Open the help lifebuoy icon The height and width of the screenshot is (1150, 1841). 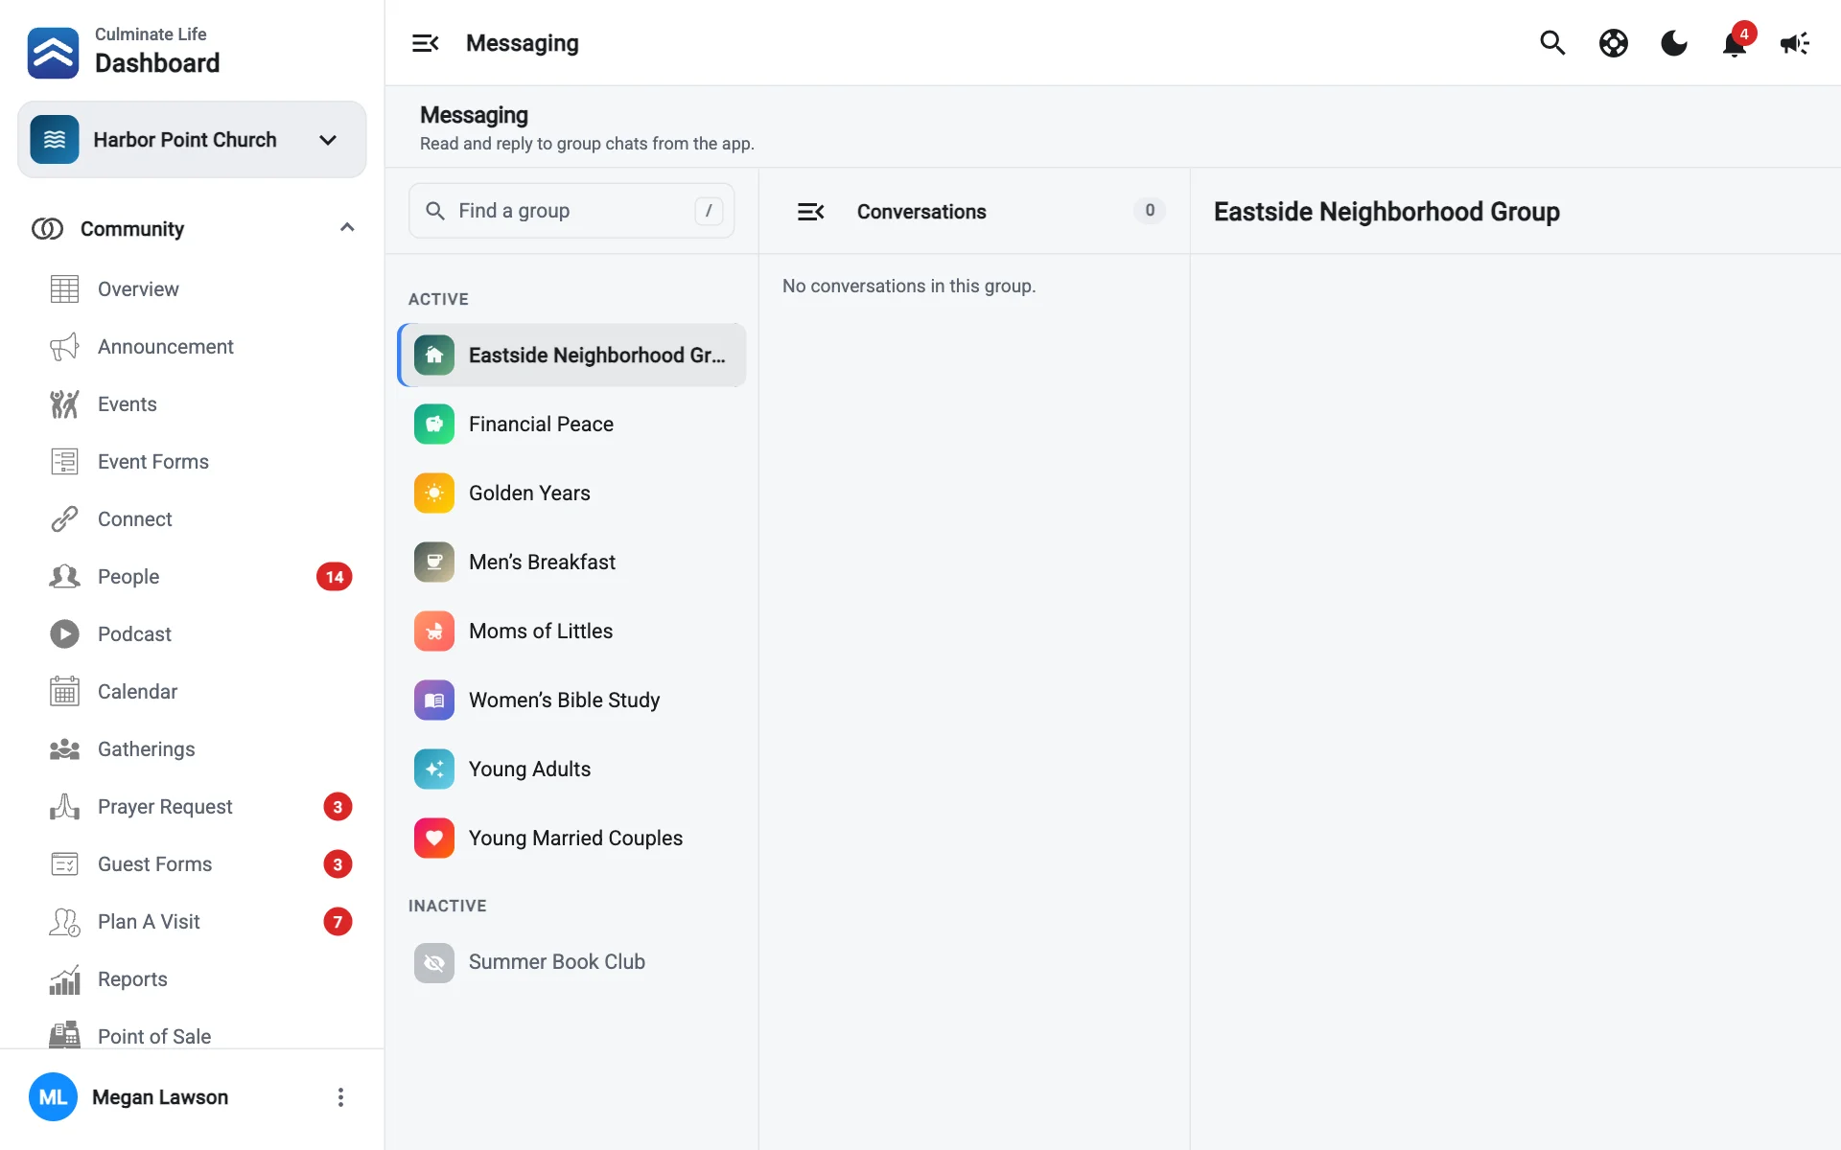[1614, 43]
